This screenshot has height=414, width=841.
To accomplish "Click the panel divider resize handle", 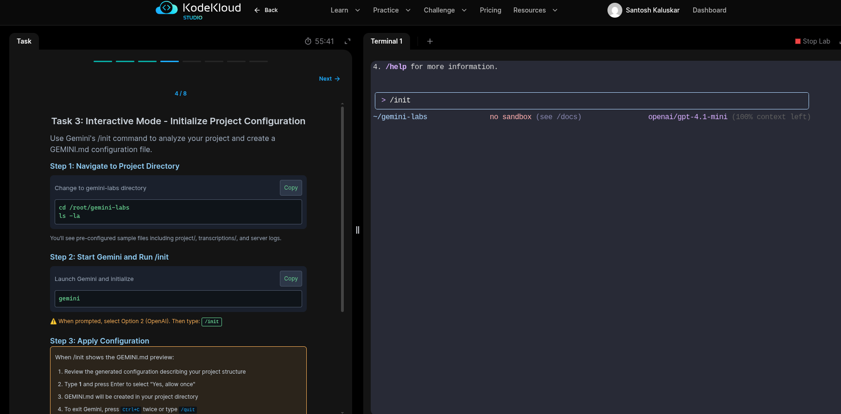I will click(358, 230).
